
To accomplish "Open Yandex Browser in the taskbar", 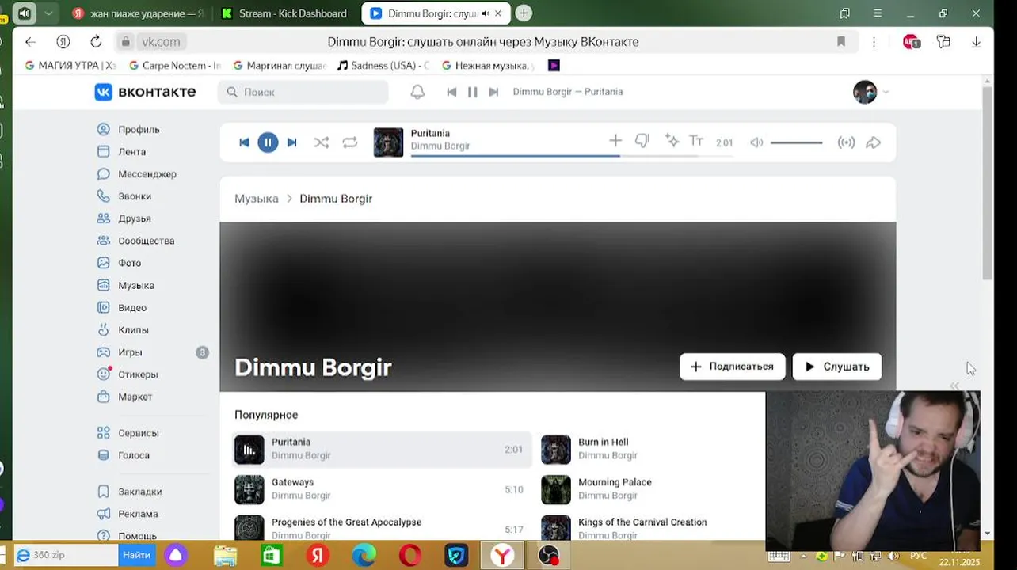I will [x=502, y=556].
